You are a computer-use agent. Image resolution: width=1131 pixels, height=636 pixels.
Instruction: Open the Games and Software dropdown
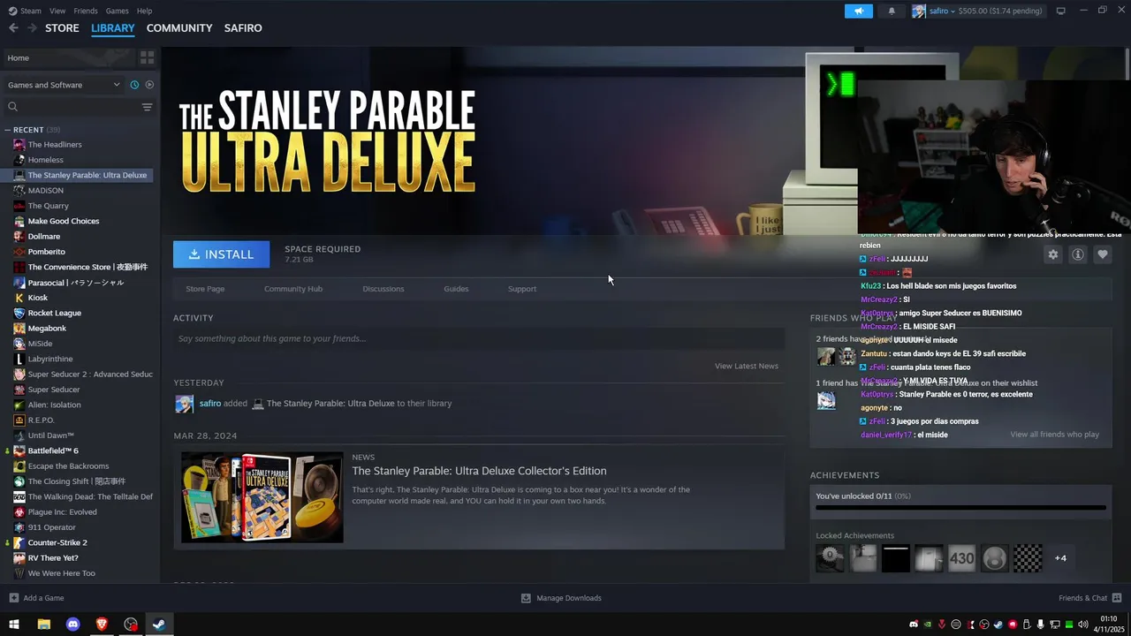[64, 85]
